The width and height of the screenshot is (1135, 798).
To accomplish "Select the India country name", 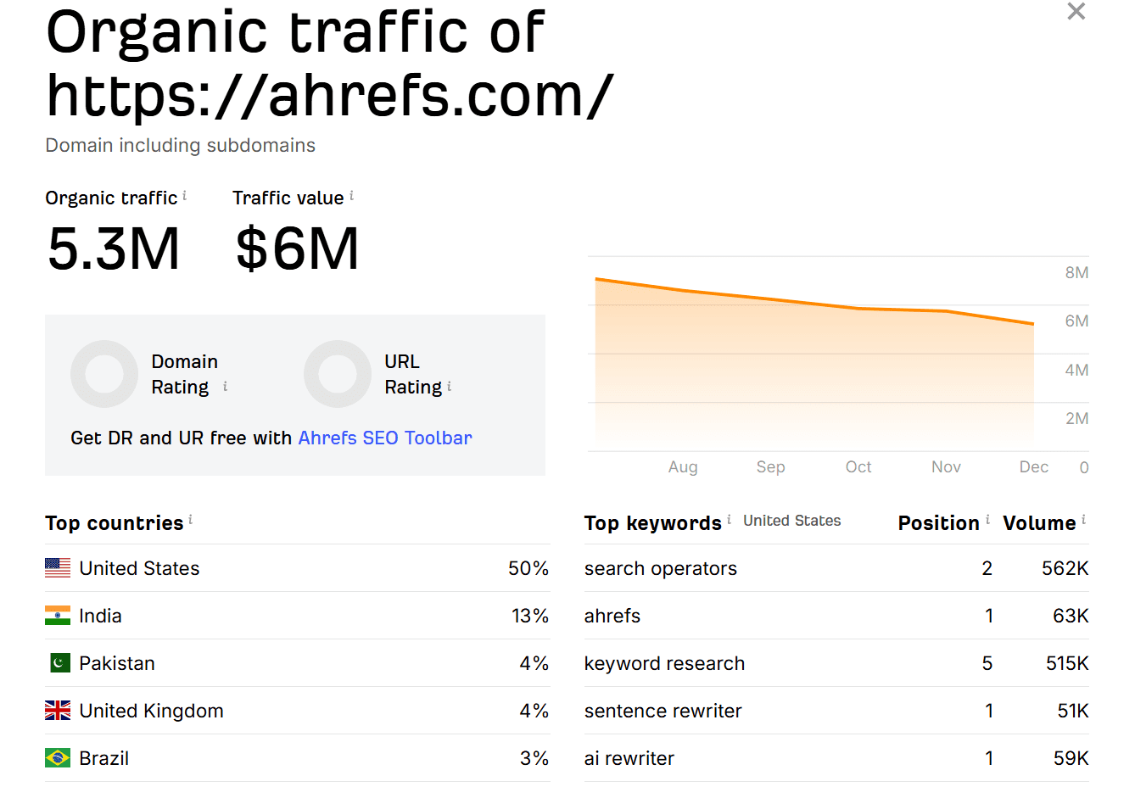I will click(x=100, y=616).
